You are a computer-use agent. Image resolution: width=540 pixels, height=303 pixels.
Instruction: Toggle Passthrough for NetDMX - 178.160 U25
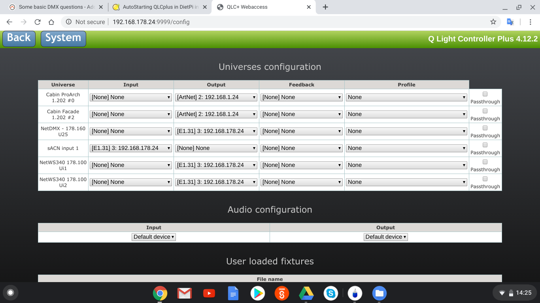(x=485, y=128)
